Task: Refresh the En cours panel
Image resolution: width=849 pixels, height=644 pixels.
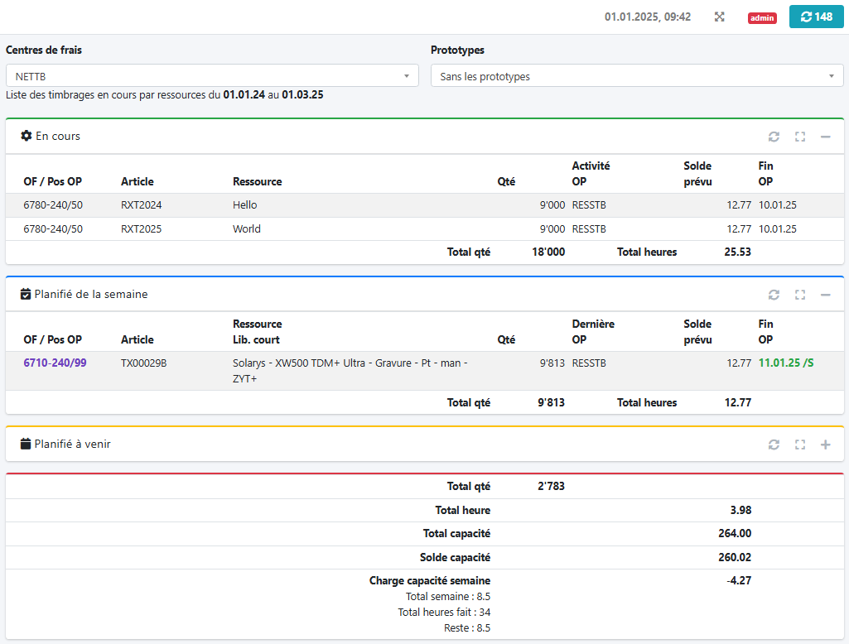Action: [x=774, y=137]
